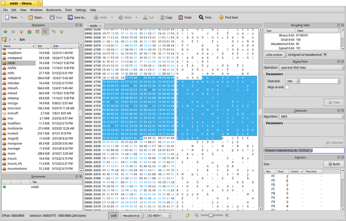Open the Operation dropdown in Binary Filter
Viewport: 346px width, 221px height.
pos(311,67)
